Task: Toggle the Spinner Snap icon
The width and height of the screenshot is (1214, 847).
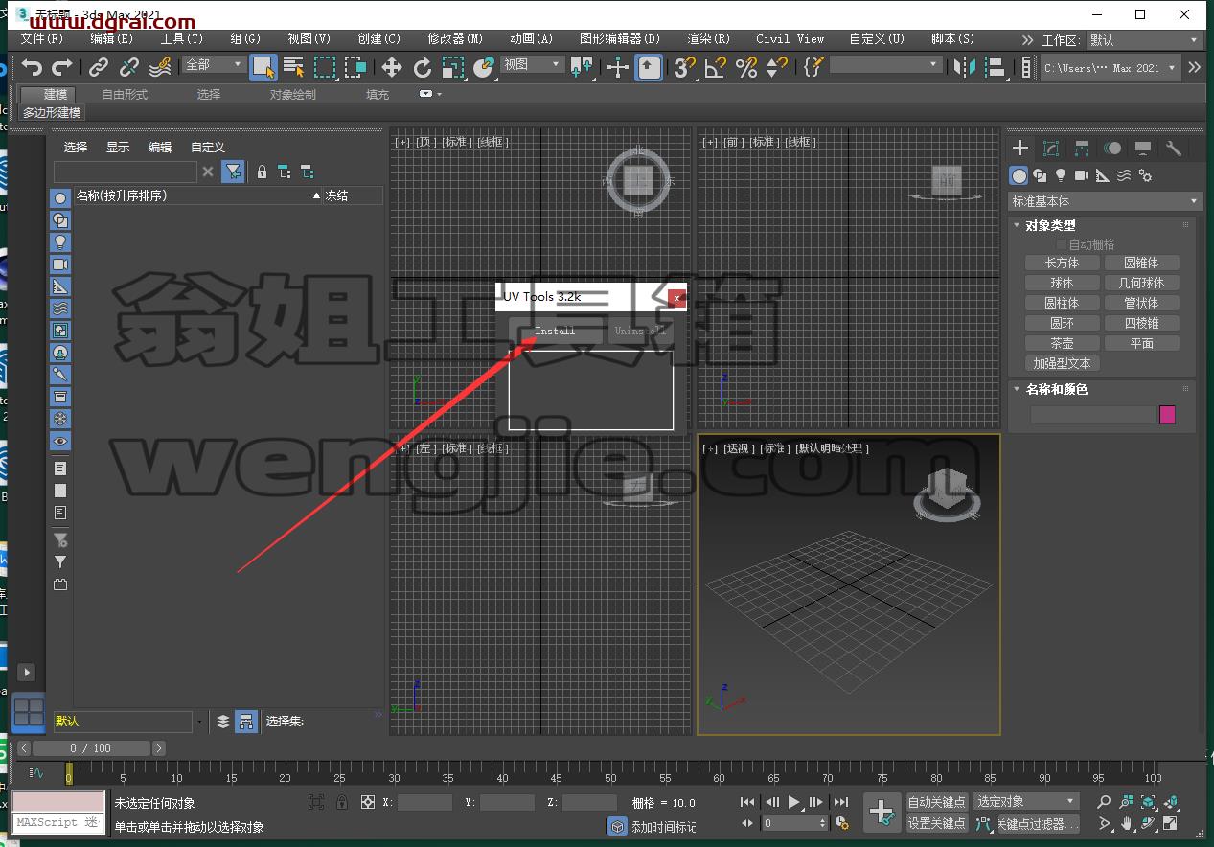Action: point(777,67)
